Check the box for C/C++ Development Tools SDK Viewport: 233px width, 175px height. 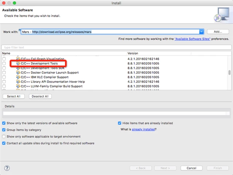pos(4,68)
